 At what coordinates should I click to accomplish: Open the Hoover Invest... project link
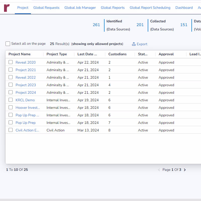[28, 108]
